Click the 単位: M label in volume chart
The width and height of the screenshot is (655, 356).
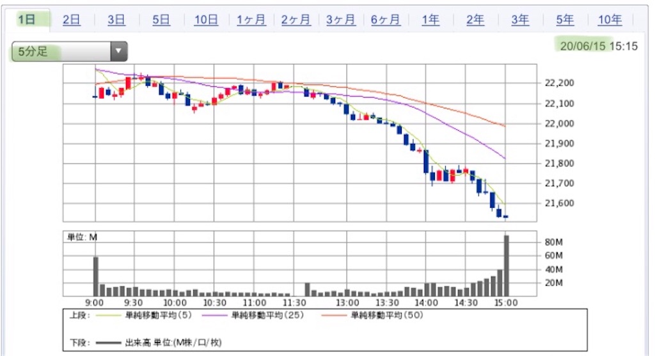click(82, 238)
